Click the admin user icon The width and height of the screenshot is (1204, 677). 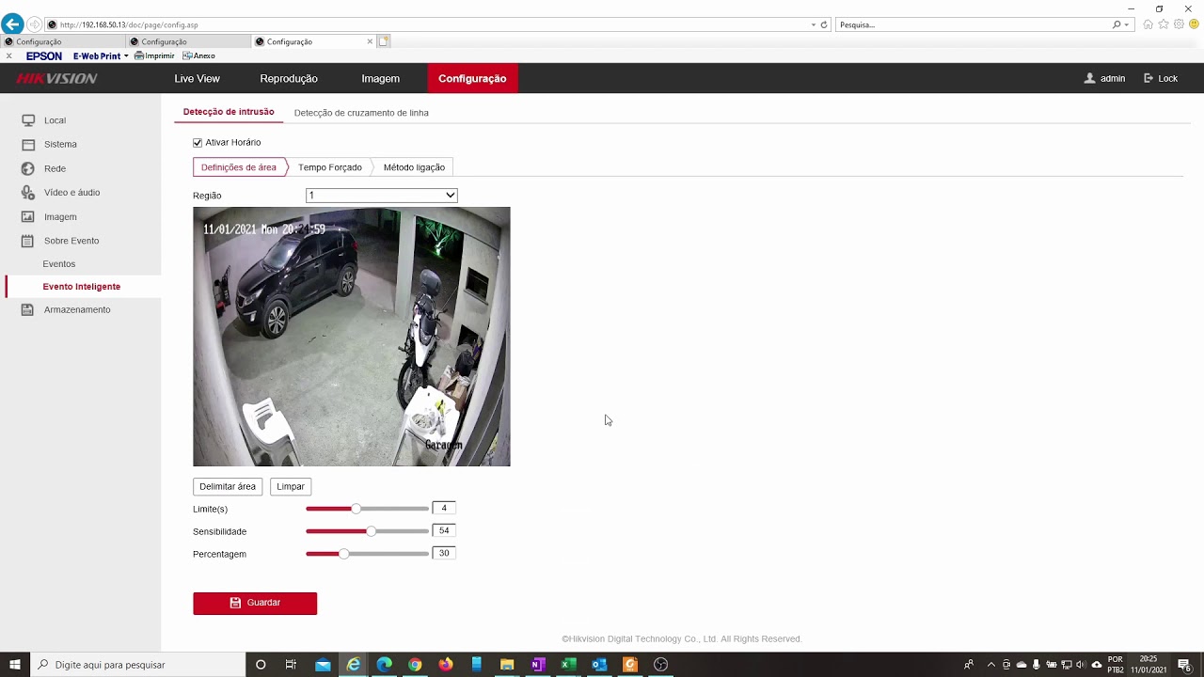pyautogui.click(x=1089, y=79)
